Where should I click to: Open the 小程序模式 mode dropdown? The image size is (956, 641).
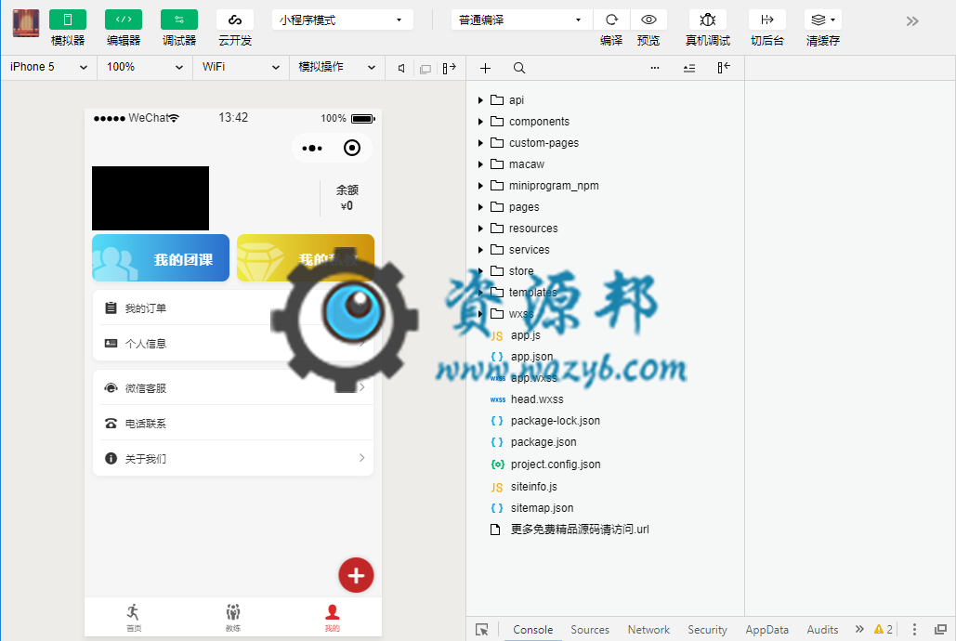[x=342, y=20]
